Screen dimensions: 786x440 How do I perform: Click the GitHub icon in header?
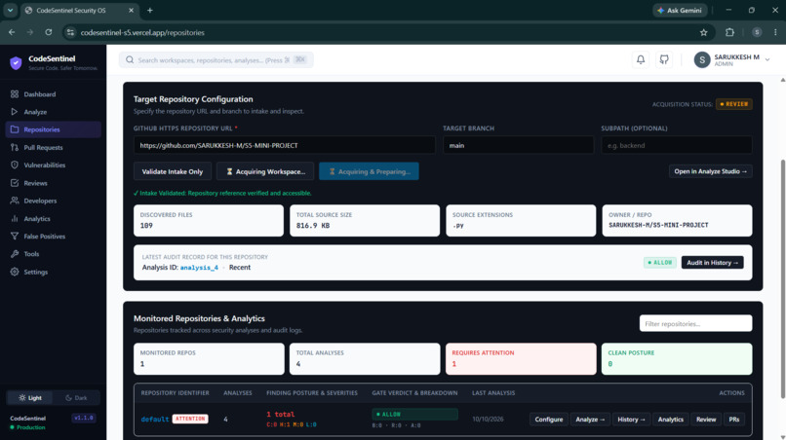664,59
